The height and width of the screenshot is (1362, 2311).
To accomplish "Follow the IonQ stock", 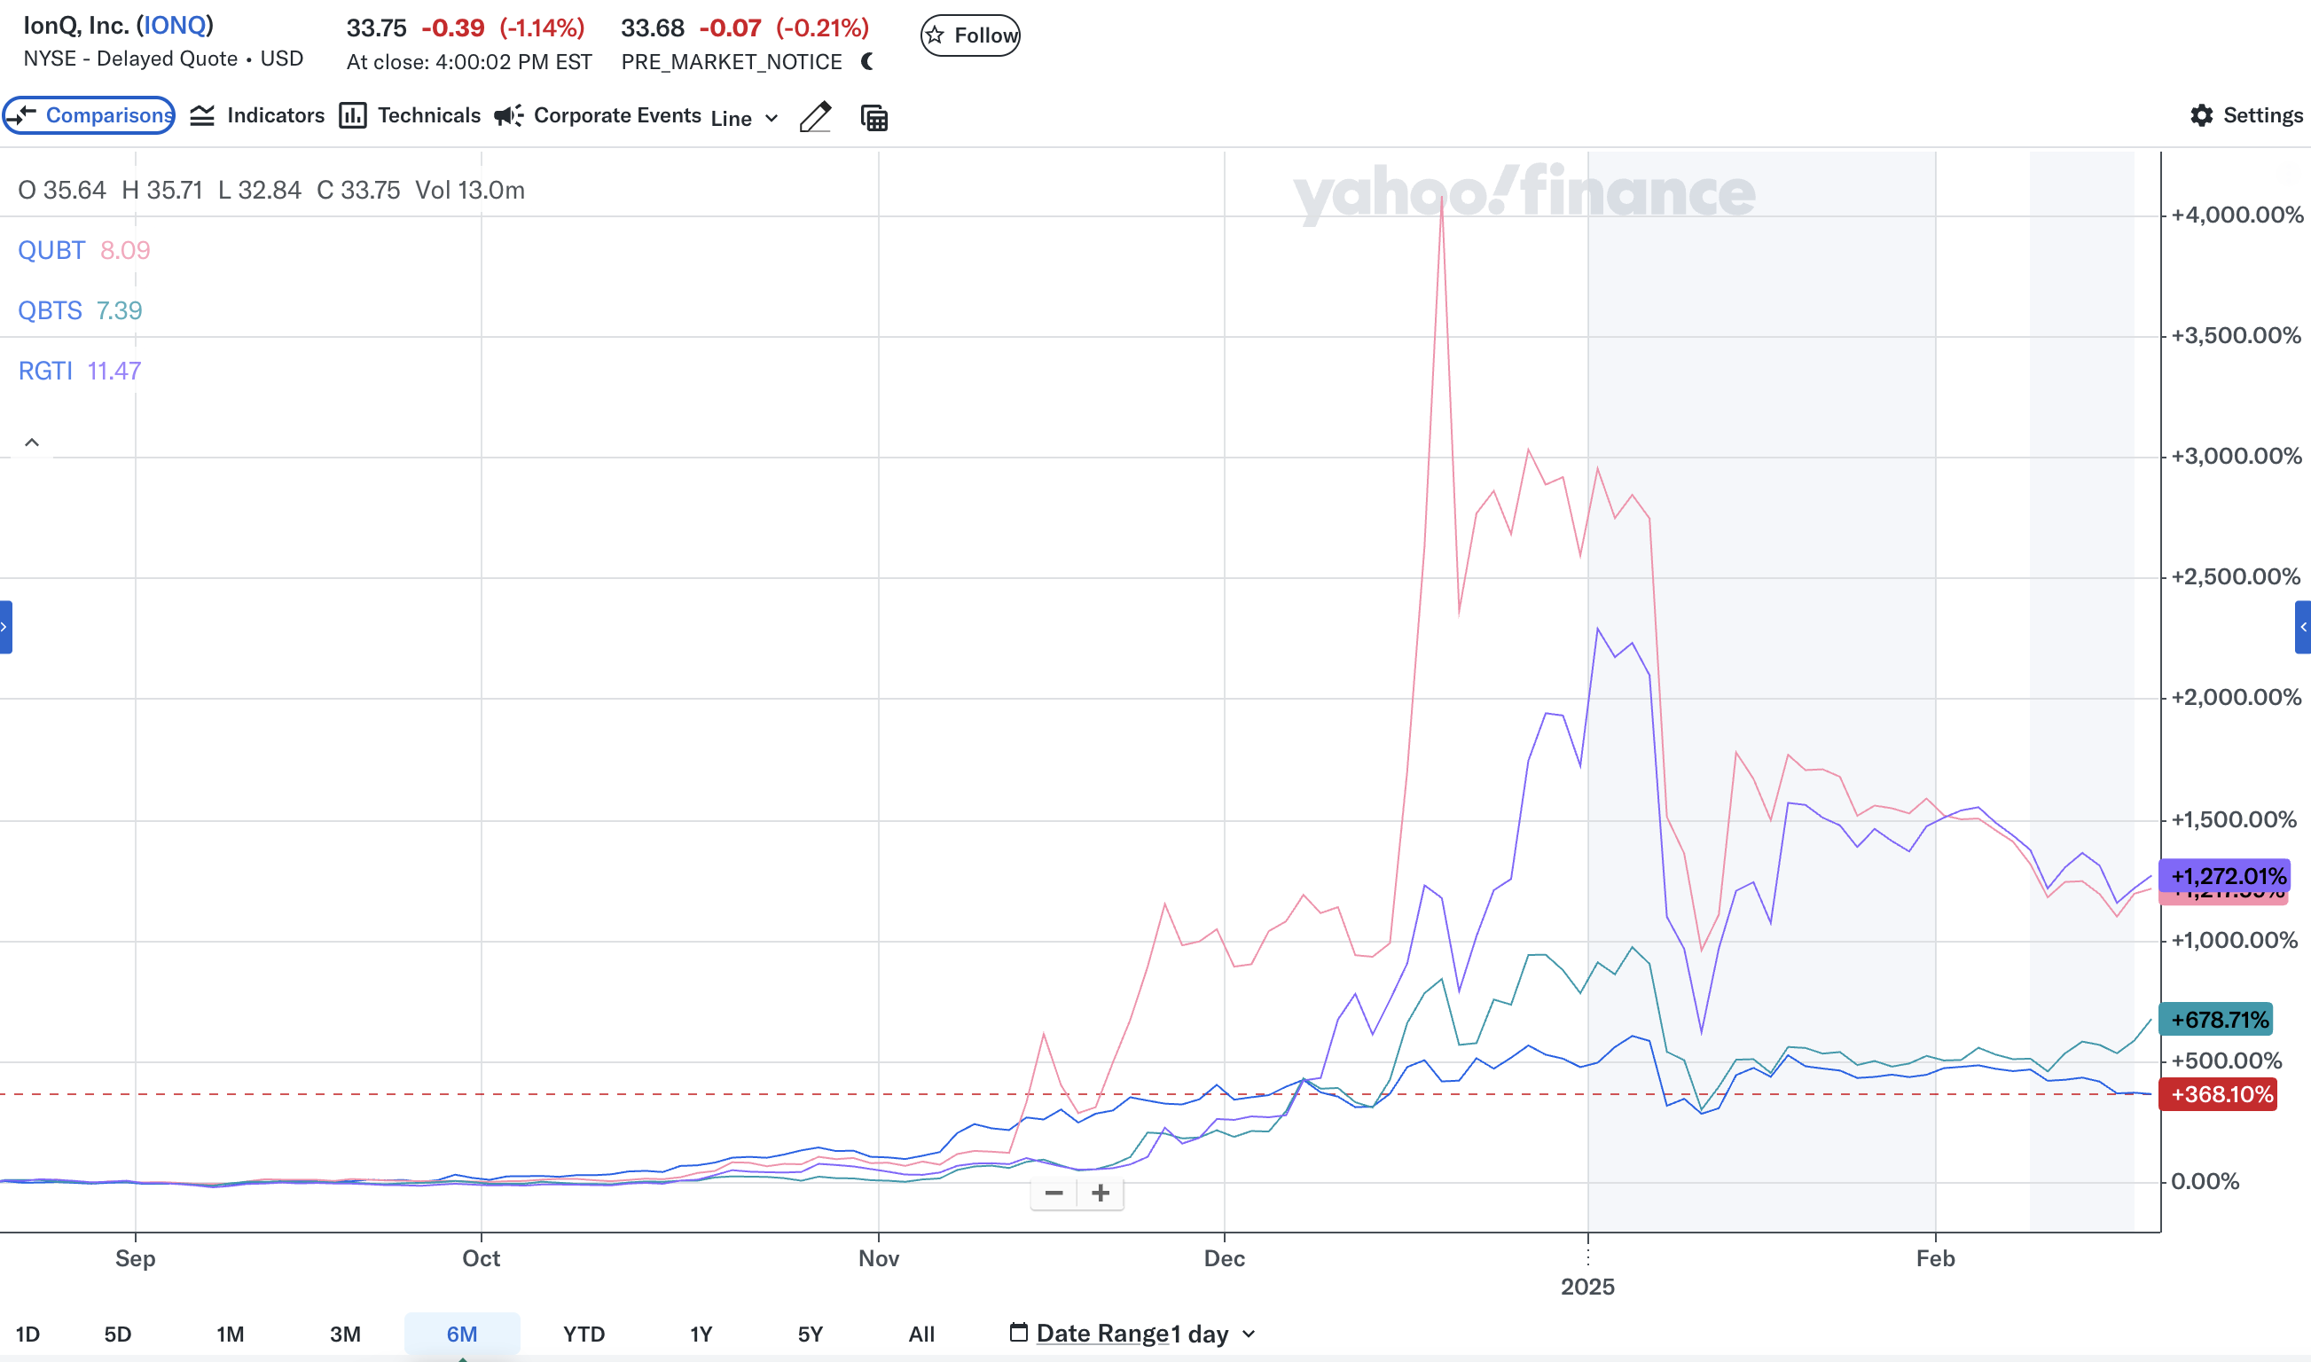I will pyautogui.click(x=970, y=35).
